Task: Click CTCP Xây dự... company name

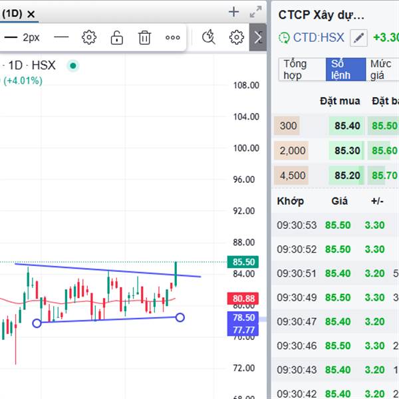Action: tap(321, 15)
